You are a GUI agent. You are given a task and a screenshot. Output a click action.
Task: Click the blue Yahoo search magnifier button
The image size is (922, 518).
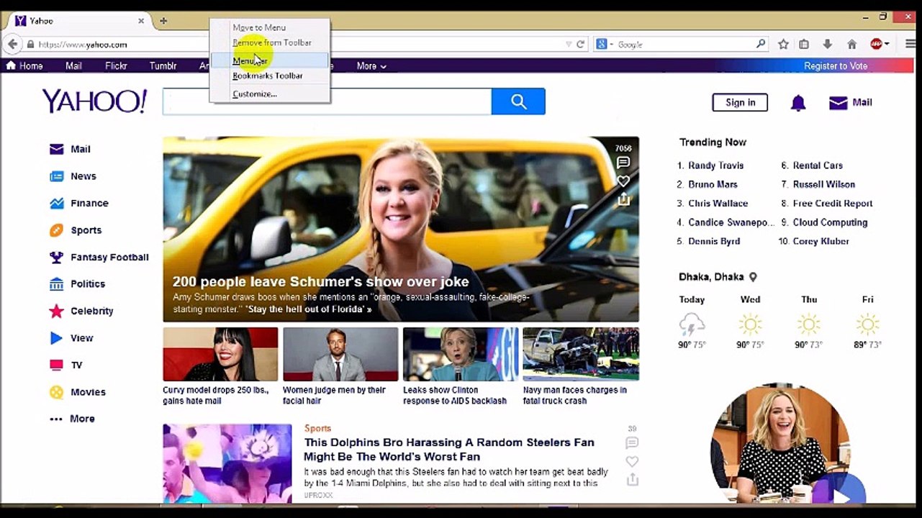518,101
